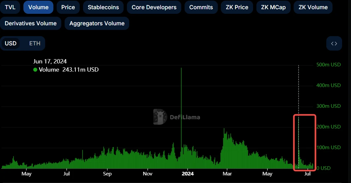Image resolution: width=351 pixels, height=183 pixels.
Task: Show Aggregators Volume on chart
Action: pos(97,23)
